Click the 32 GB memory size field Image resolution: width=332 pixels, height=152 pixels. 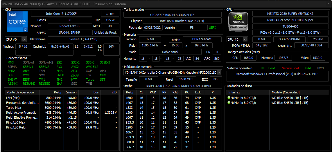point(150,39)
